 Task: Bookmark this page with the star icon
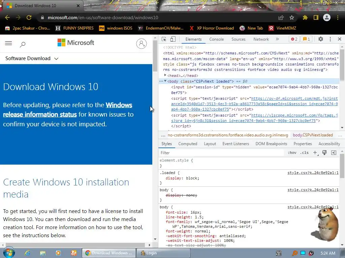point(292,17)
